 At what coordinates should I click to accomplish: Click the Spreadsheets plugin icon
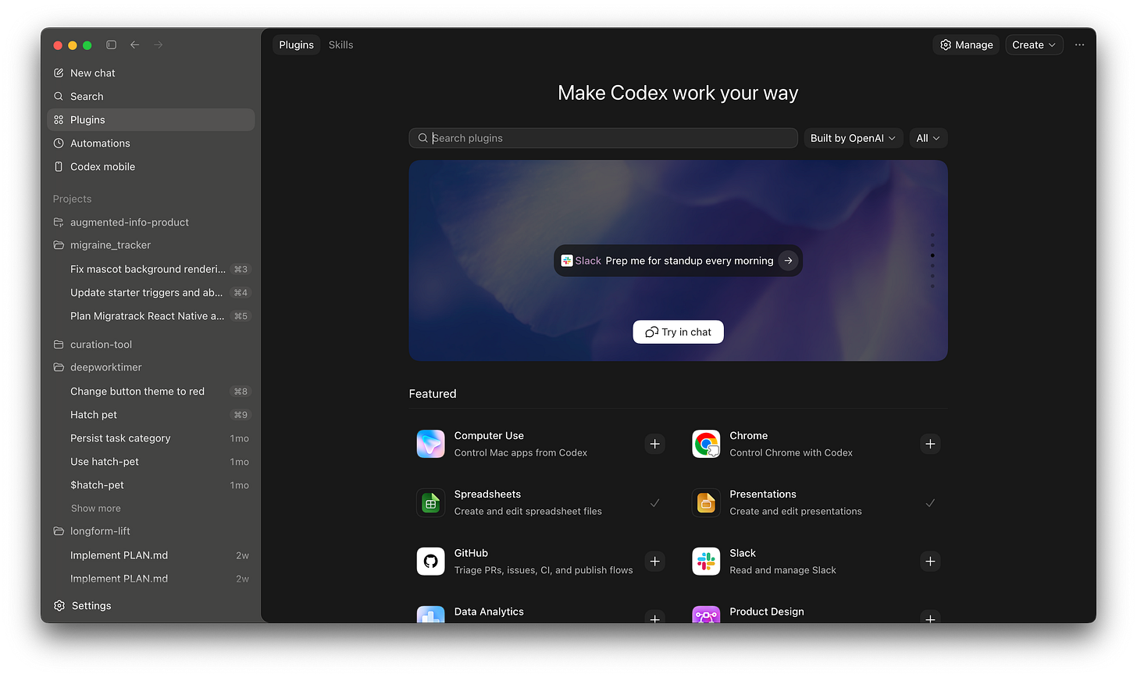coord(431,503)
